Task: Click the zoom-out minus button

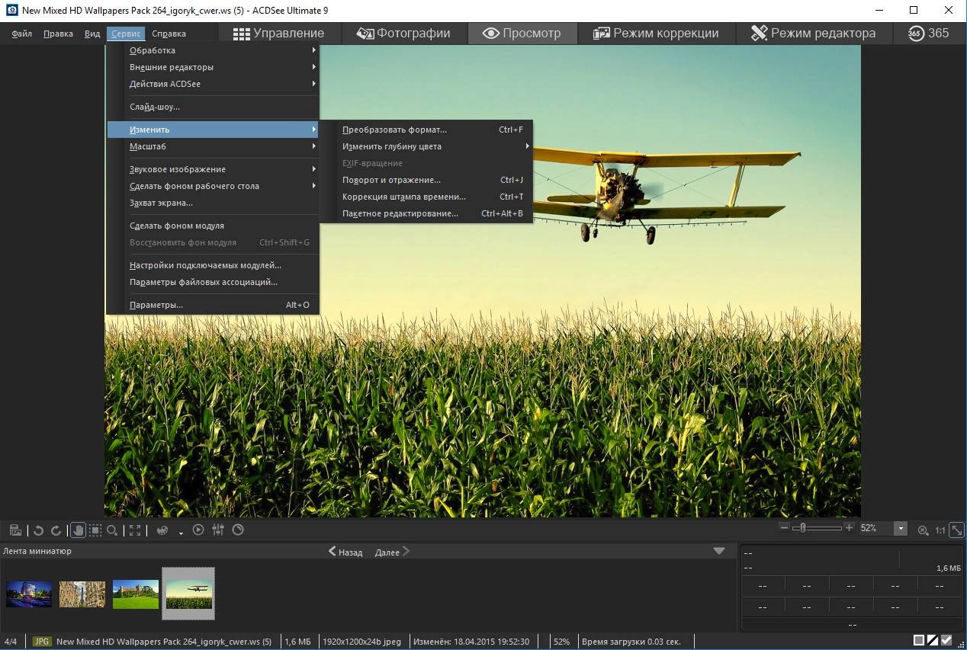Action: pyautogui.click(x=784, y=528)
